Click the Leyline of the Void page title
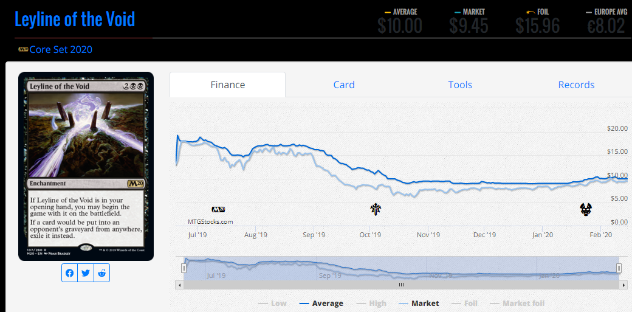The image size is (632, 312). click(x=75, y=19)
